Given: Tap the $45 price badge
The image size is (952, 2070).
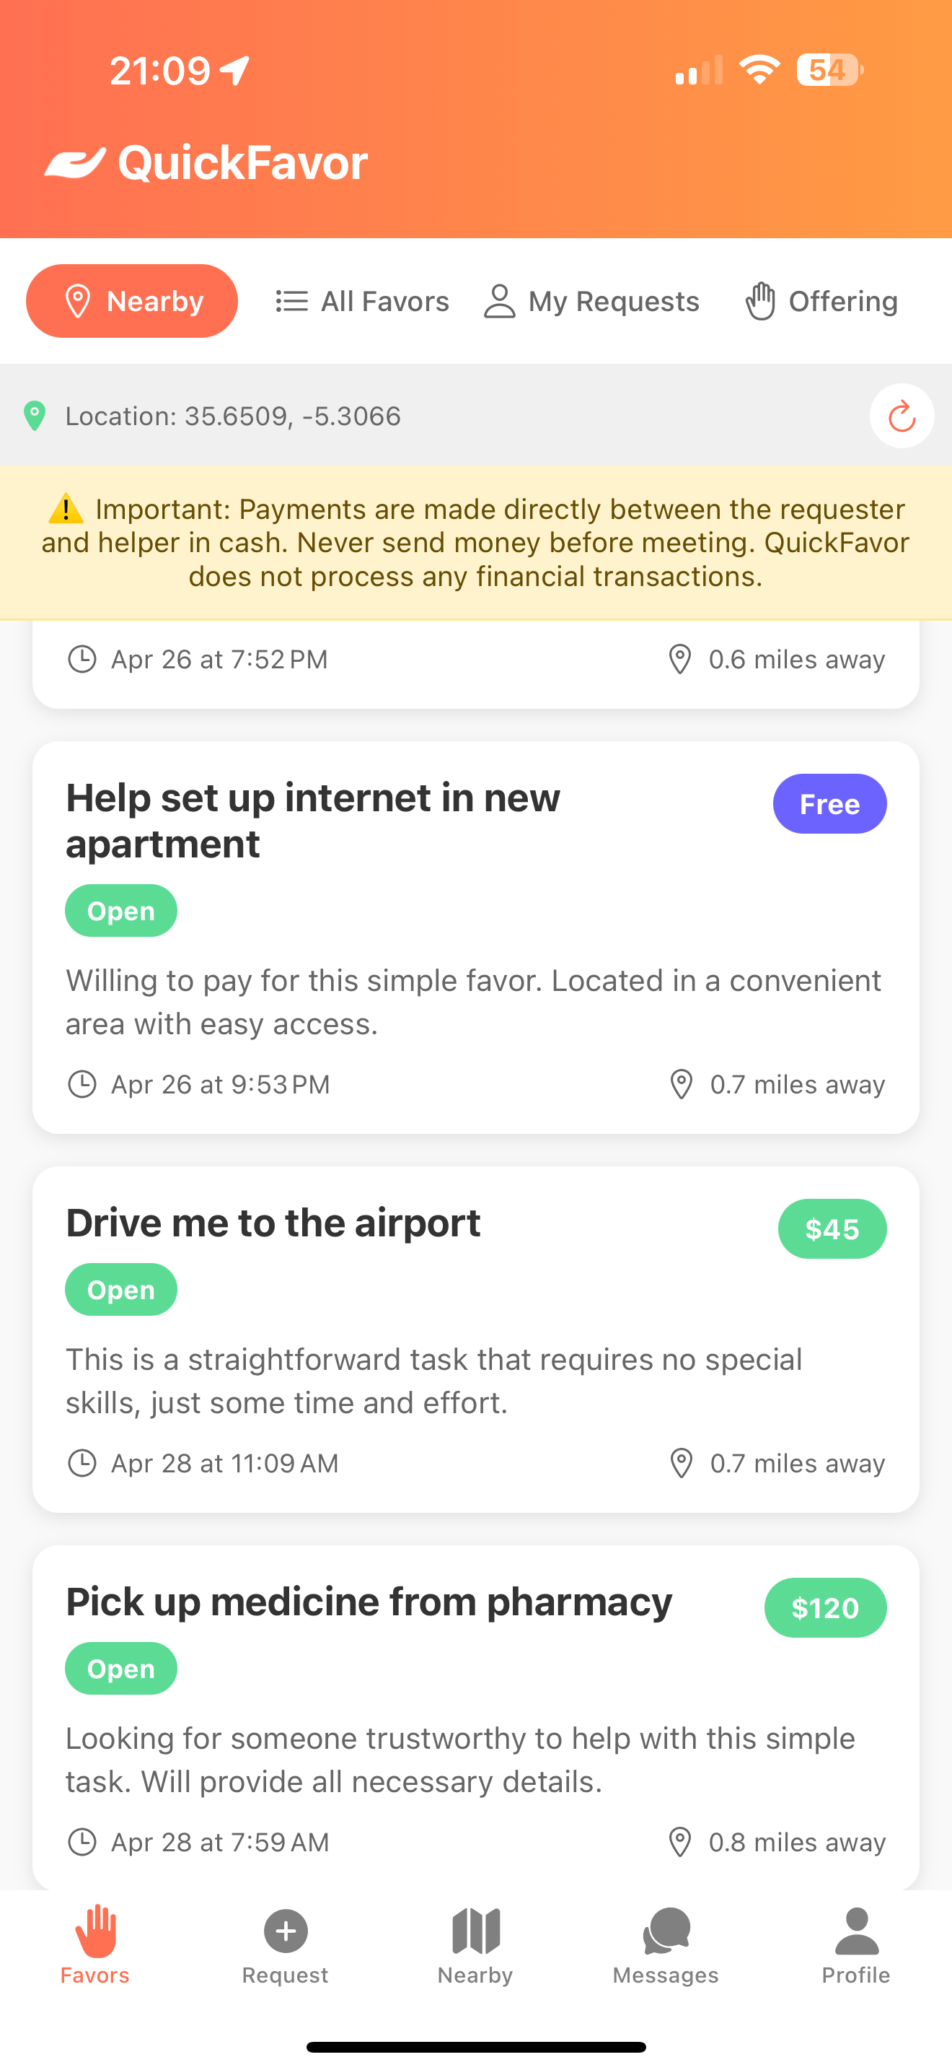Looking at the screenshot, I should [x=832, y=1228].
